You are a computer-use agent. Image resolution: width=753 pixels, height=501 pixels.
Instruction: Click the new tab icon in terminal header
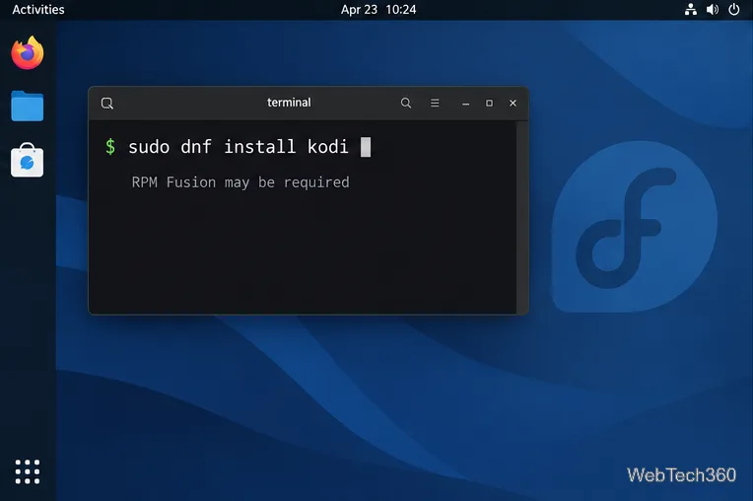pyautogui.click(x=107, y=104)
